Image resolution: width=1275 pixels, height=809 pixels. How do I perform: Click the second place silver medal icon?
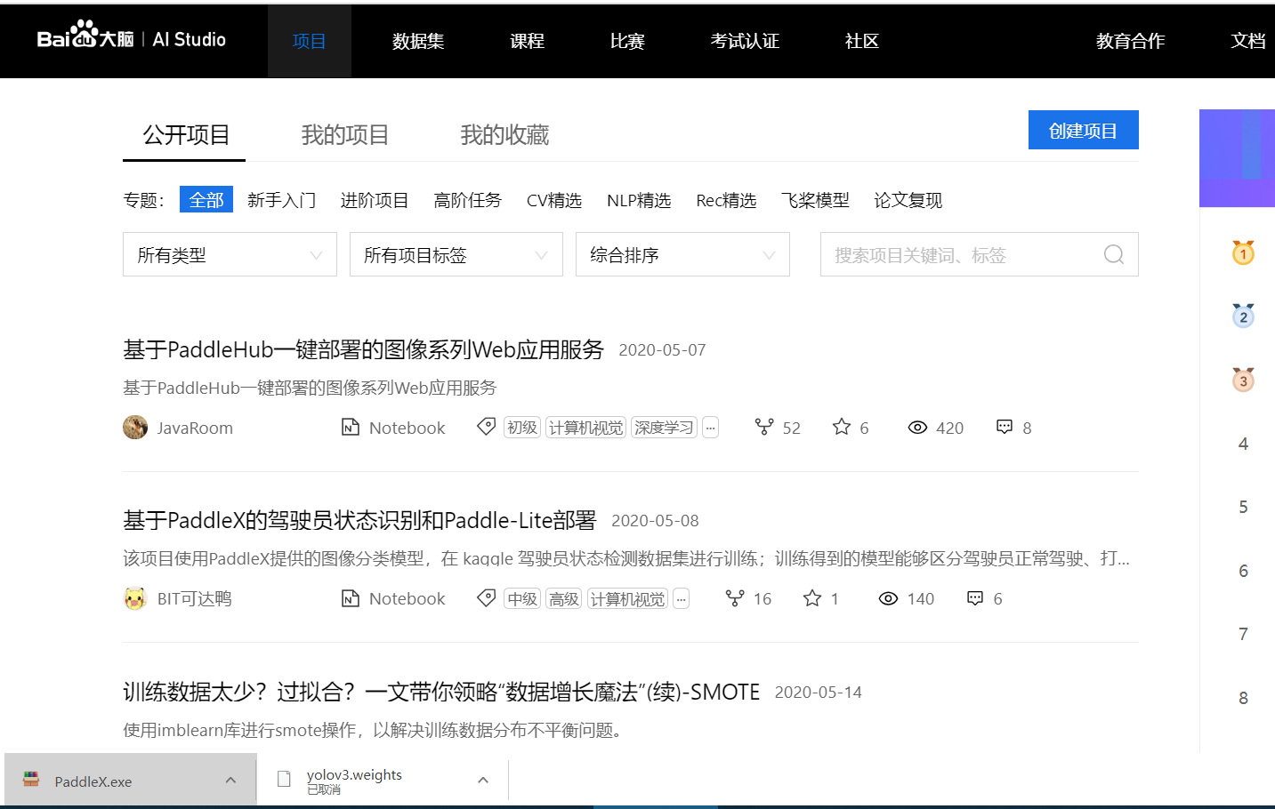[x=1243, y=316]
